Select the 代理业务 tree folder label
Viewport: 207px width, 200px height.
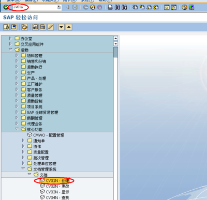coord(35,124)
